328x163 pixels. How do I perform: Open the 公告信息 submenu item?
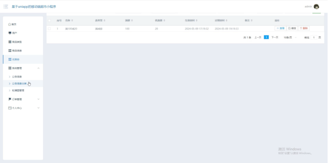[x=23, y=77]
